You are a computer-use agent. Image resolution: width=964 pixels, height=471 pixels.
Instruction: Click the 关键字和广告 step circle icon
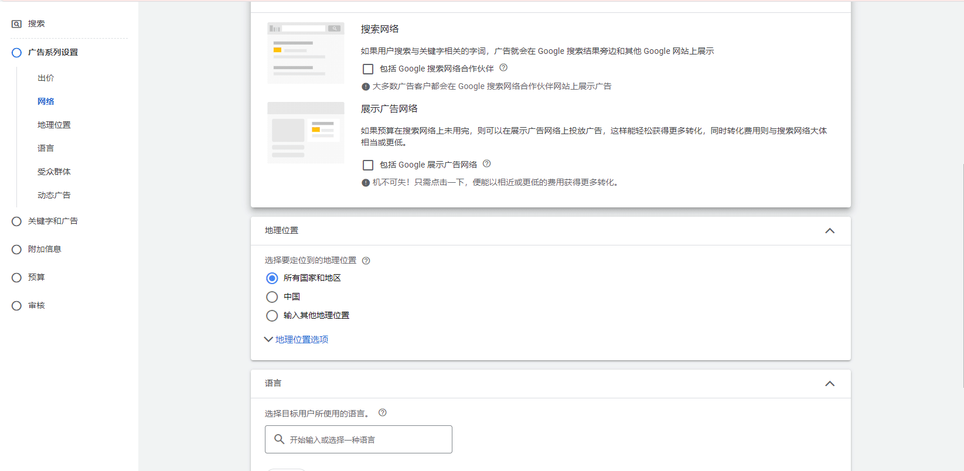coord(16,221)
